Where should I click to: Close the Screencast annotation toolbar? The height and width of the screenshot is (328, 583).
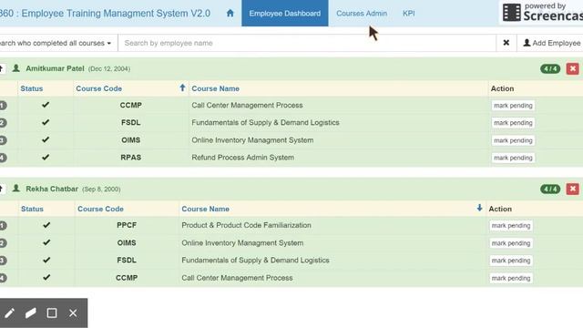point(73,313)
